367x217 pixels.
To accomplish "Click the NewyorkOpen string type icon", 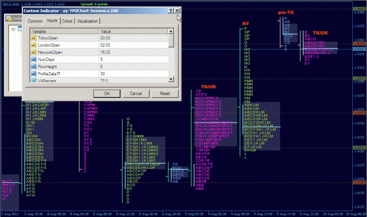I will coord(33,52).
